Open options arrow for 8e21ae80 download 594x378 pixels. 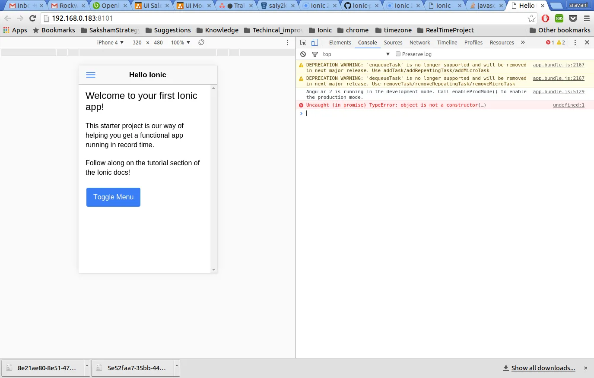point(87,368)
